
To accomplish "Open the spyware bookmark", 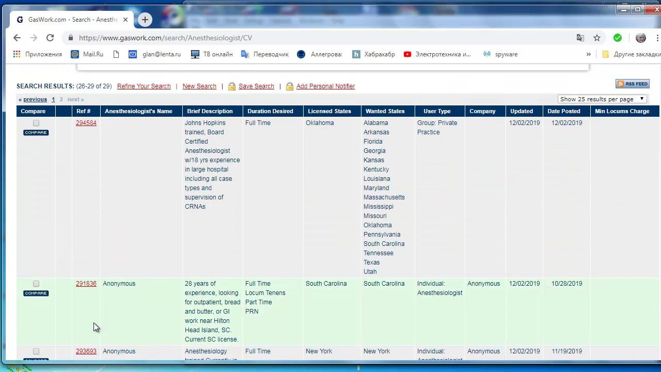I will tap(500, 54).
